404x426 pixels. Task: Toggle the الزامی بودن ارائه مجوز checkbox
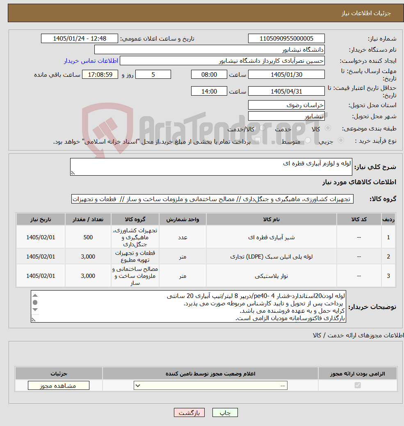tap(358, 385)
